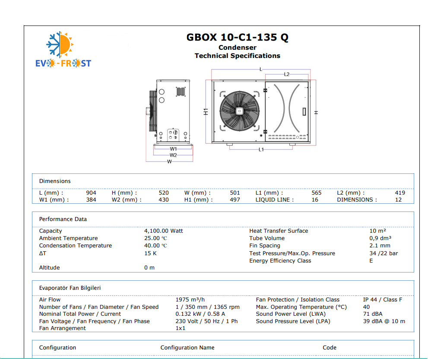Click the 'W2' label under the side view

click(173, 155)
